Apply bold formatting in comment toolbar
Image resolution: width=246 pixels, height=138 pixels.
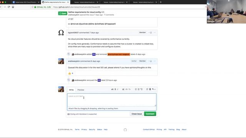point(115,89)
